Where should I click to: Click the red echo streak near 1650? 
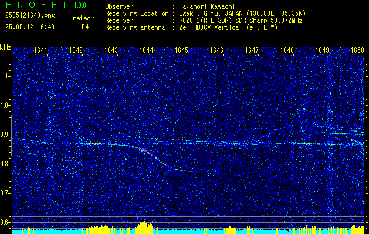[x=354, y=140]
